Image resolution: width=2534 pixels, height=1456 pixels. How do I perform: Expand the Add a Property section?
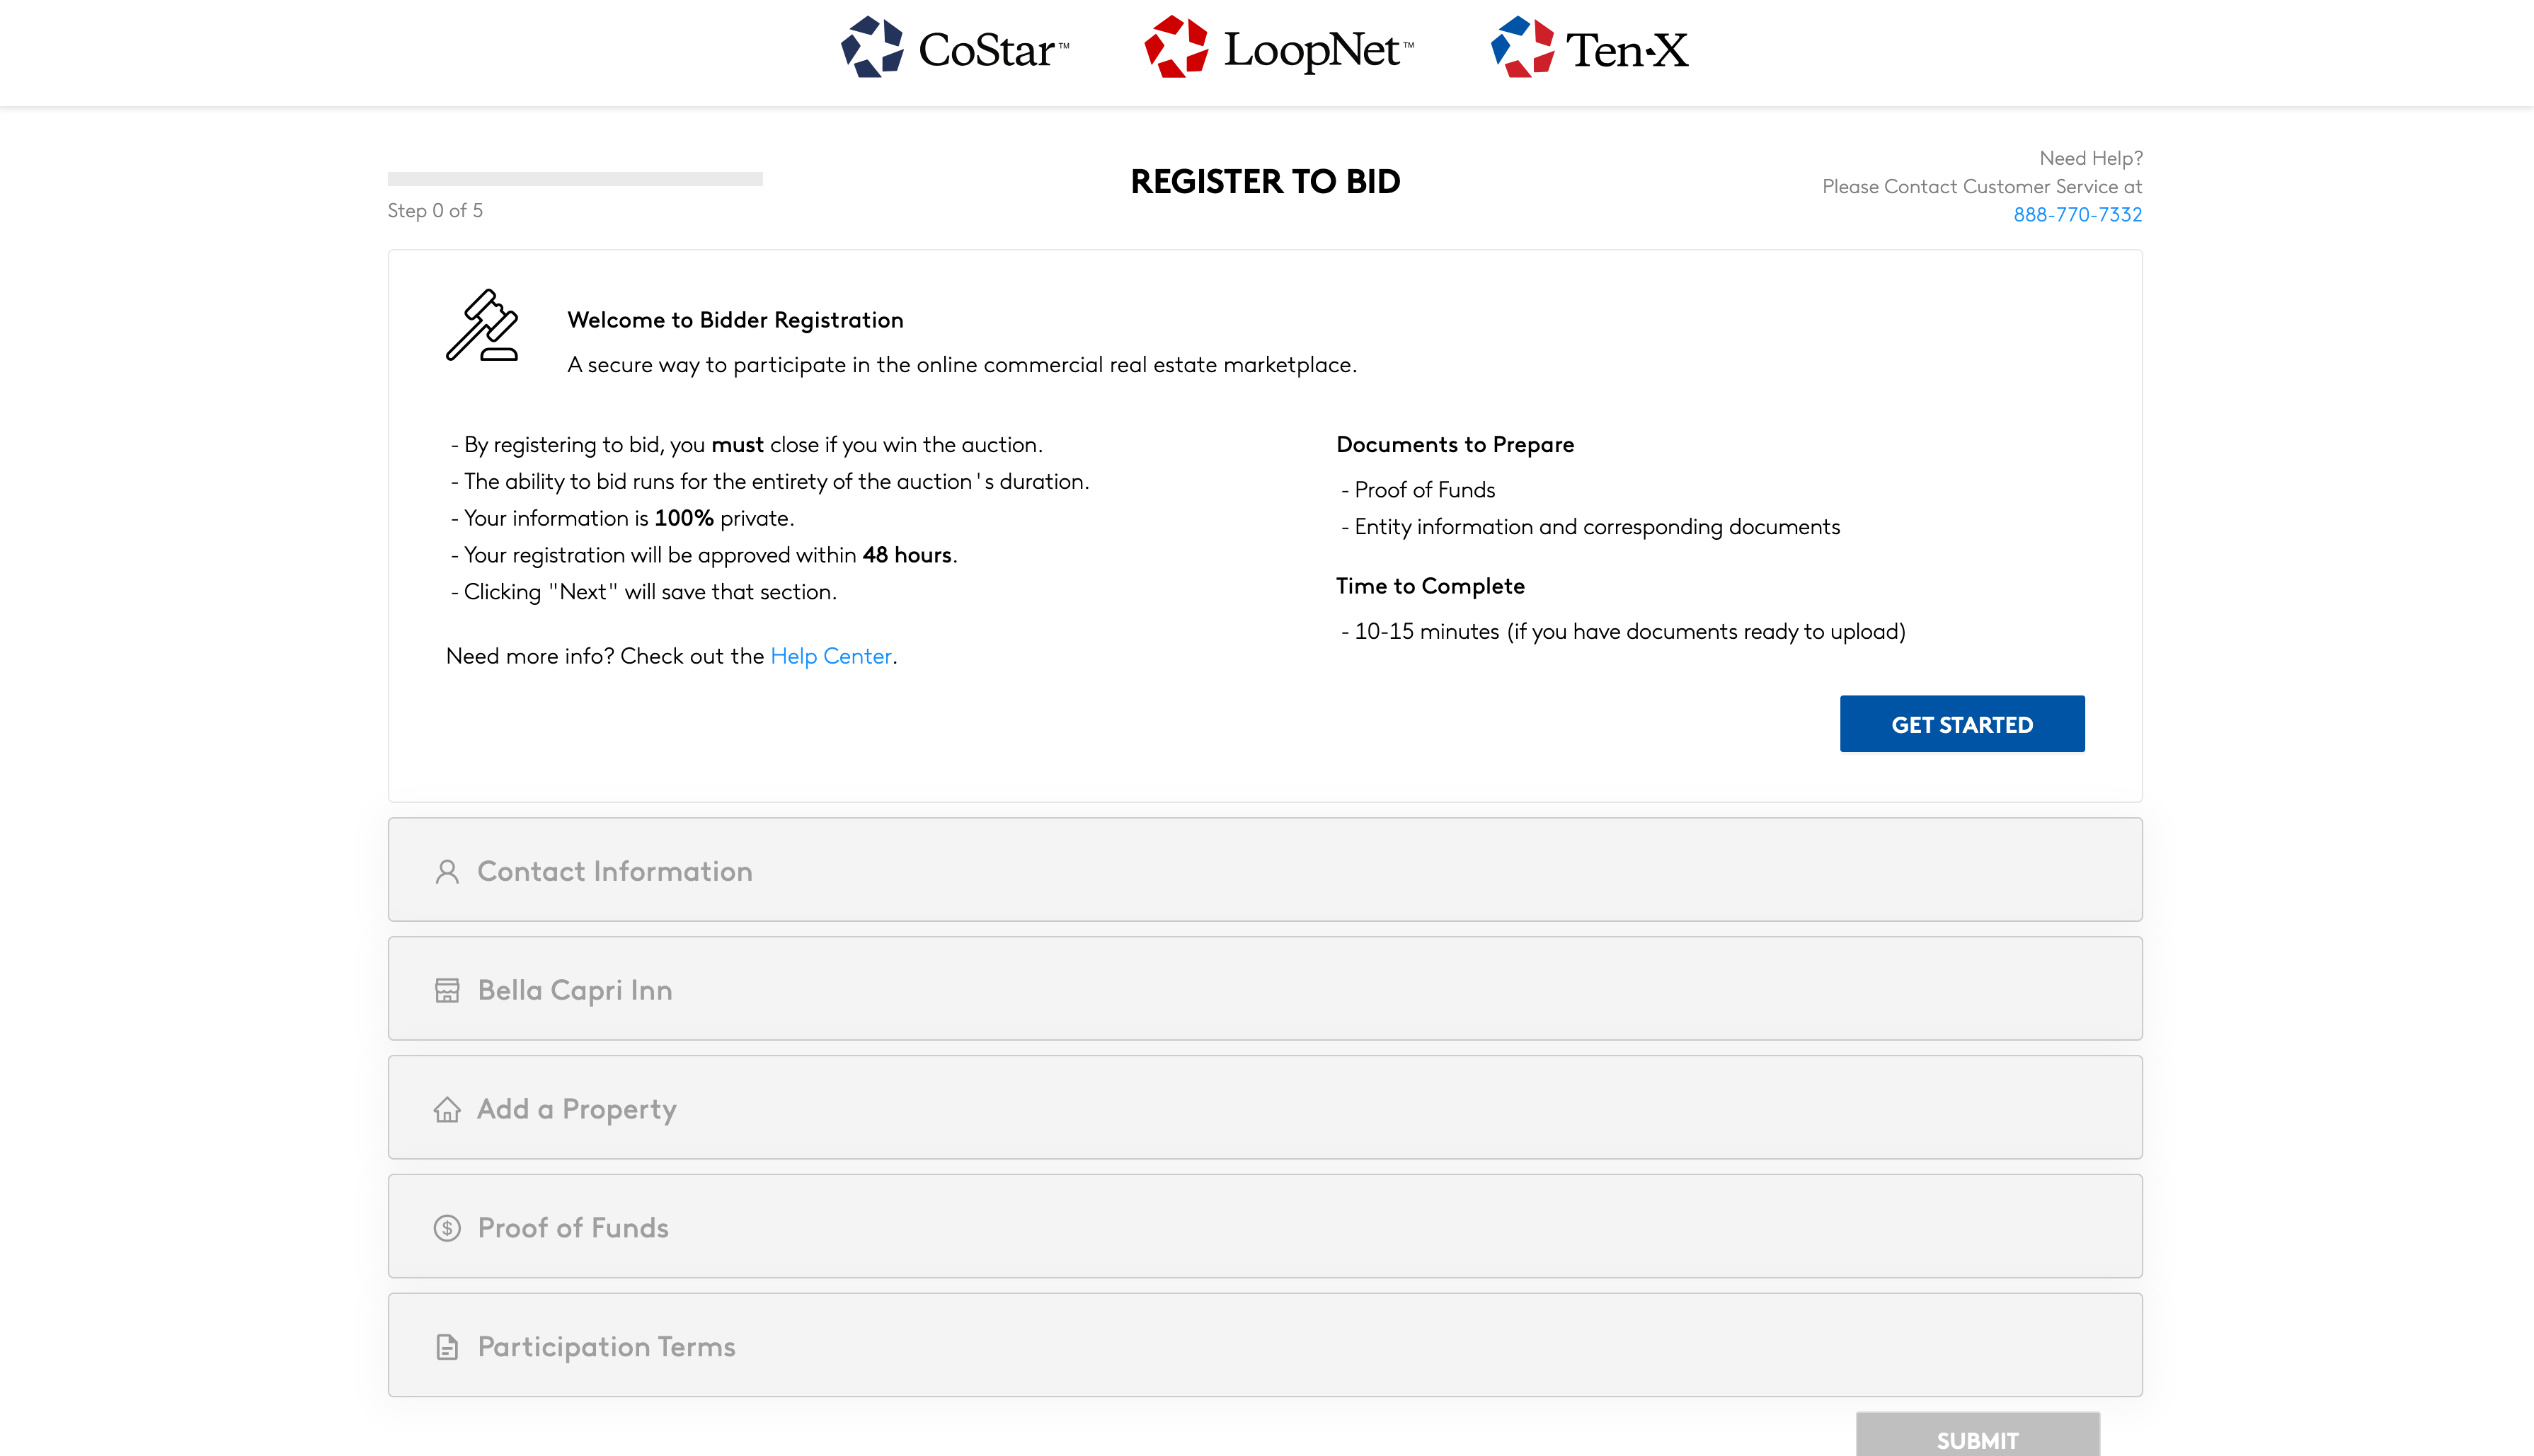point(1264,1108)
